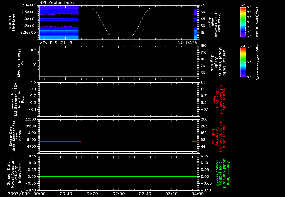The width and height of the screenshot is (285, 197).
Task: Click the 1.9e+01 sector tick label
Action: [29, 19]
